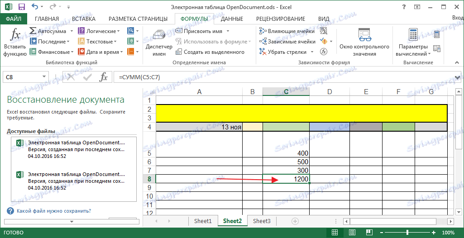Click the save icon in quick access toolbar

[22, 7]
